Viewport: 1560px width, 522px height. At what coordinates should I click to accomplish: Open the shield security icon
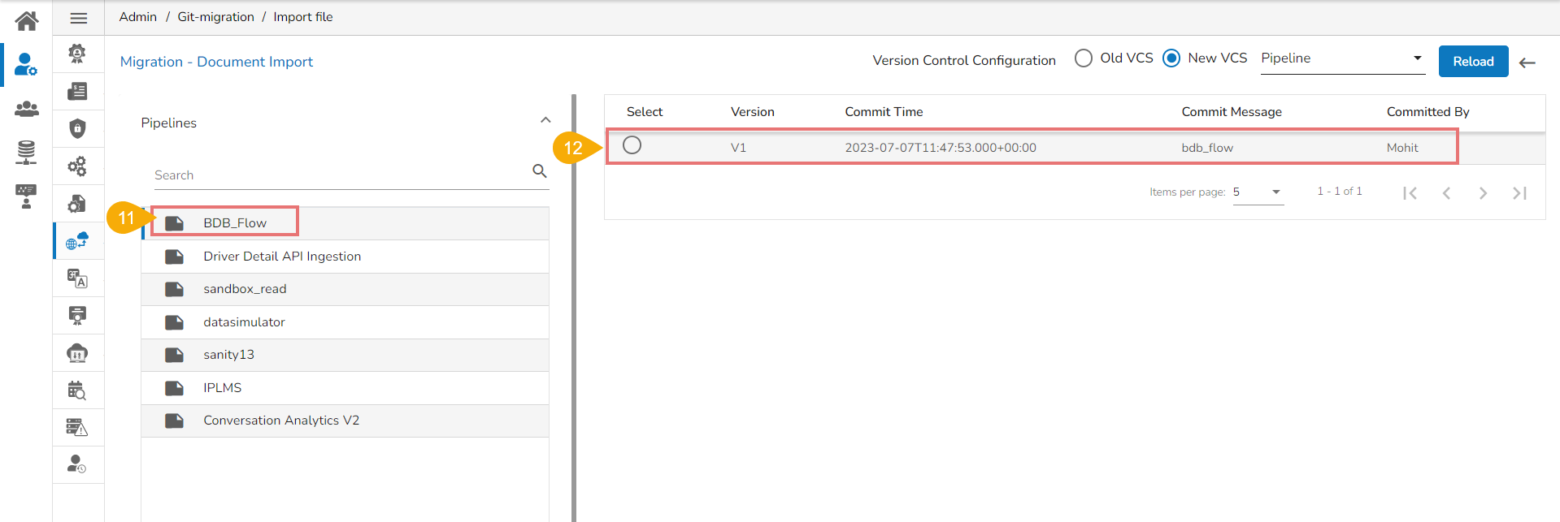77,128
